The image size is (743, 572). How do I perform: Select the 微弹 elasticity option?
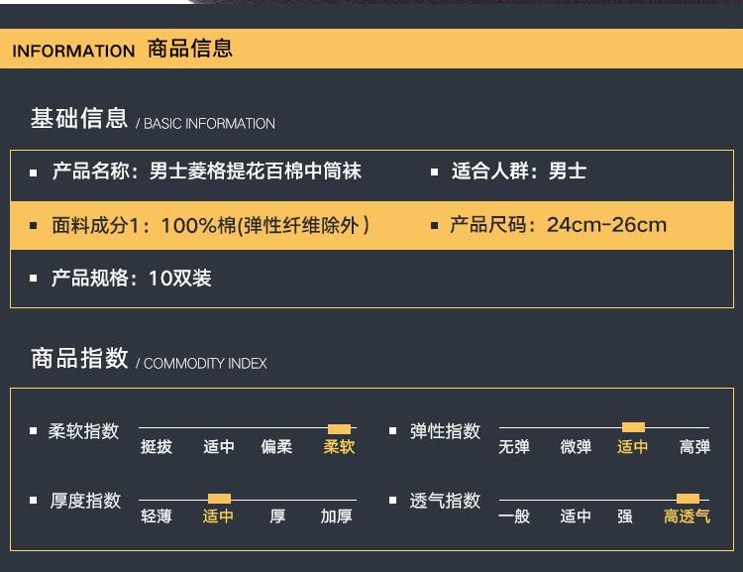click(576, 447)
